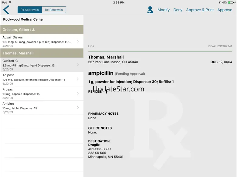The width and height of the screenshot is (237, 177).
Task: Switch to the Rx Approvals tab
Action: pyautogui.click(x=30, y=10)
